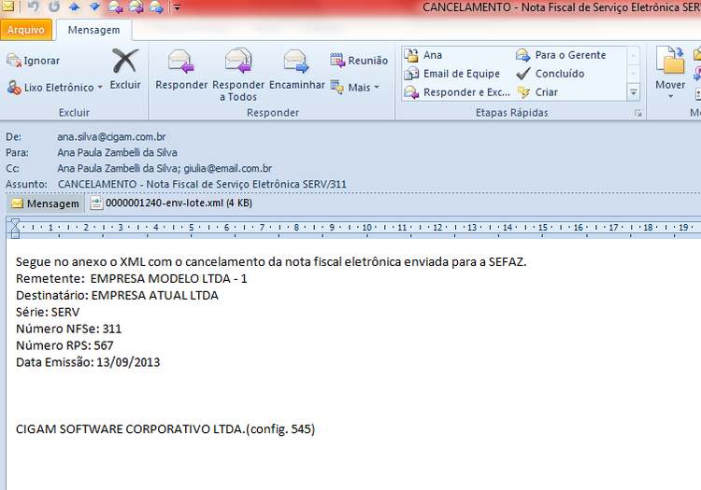Click the Ignorar conversation button

(33, 61)
